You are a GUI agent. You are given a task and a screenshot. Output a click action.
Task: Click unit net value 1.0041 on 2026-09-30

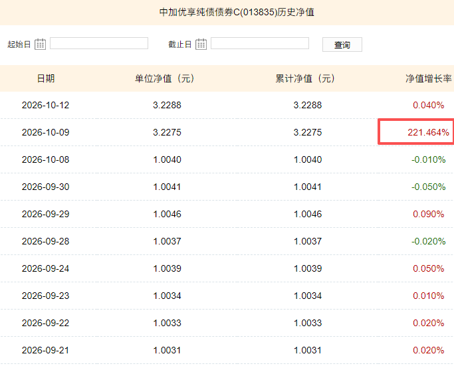[x=167, y=187]
